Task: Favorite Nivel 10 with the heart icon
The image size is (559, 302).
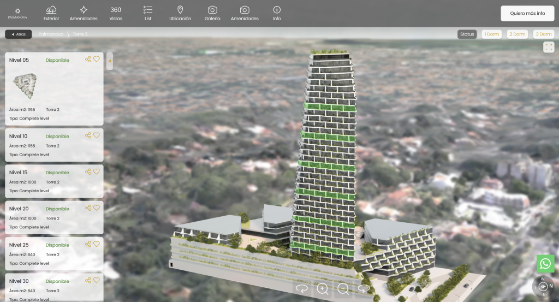Action: pos(97,135)
